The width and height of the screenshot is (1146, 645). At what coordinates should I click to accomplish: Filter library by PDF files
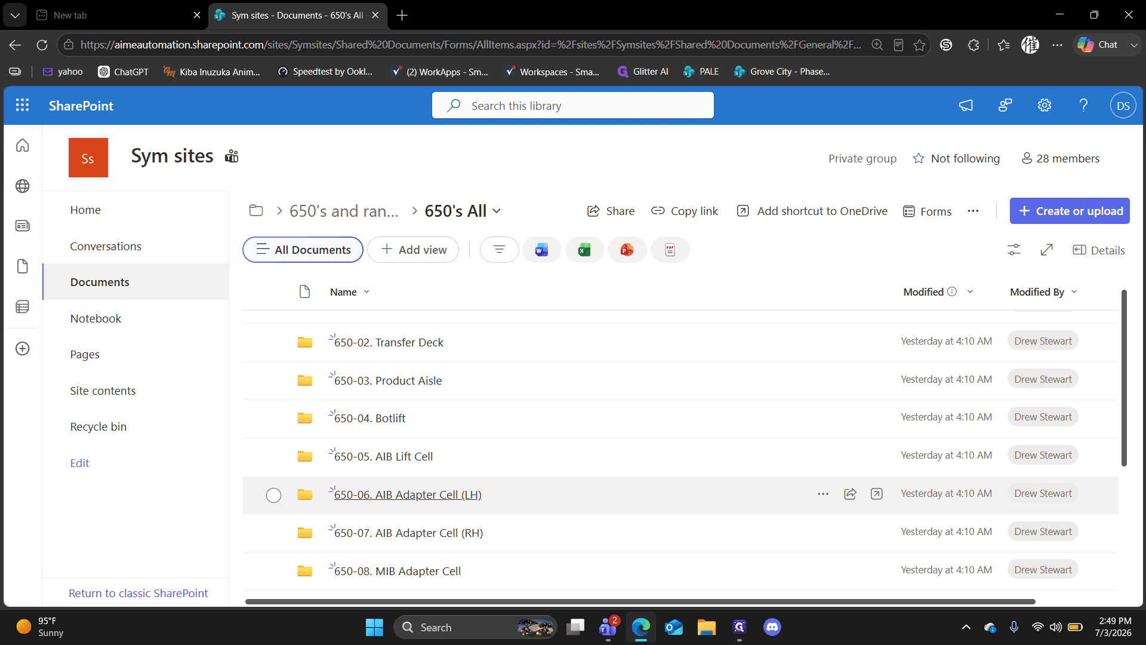[x=670, y=250]
